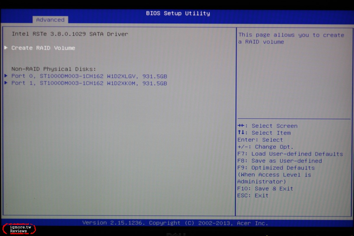Image resolution: width=354 pixels, height=236 pixels.
Task: Click the F10: Save & Exit hint
Action: pos(265,189)
